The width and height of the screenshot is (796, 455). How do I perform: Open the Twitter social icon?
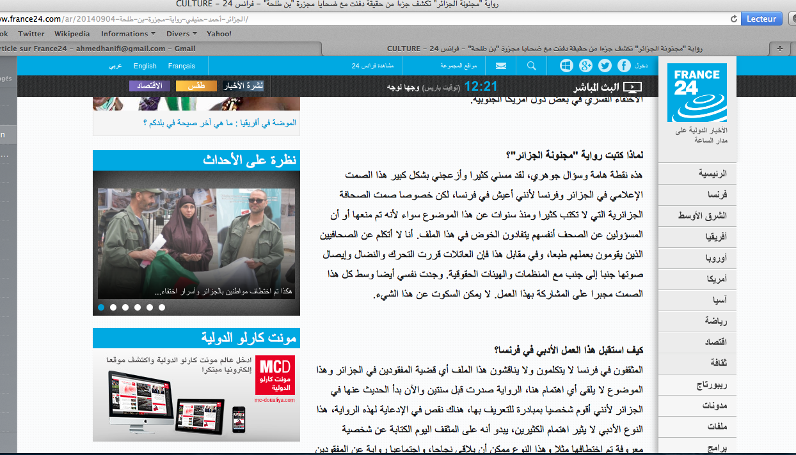pos(605,66)
